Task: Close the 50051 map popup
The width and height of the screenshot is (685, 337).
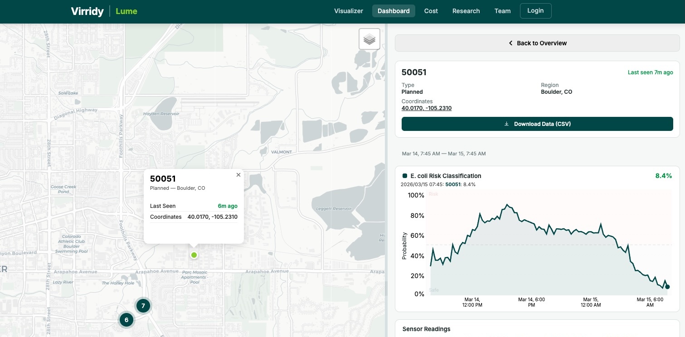Action: pyautogui.click(x=238, y=175)
